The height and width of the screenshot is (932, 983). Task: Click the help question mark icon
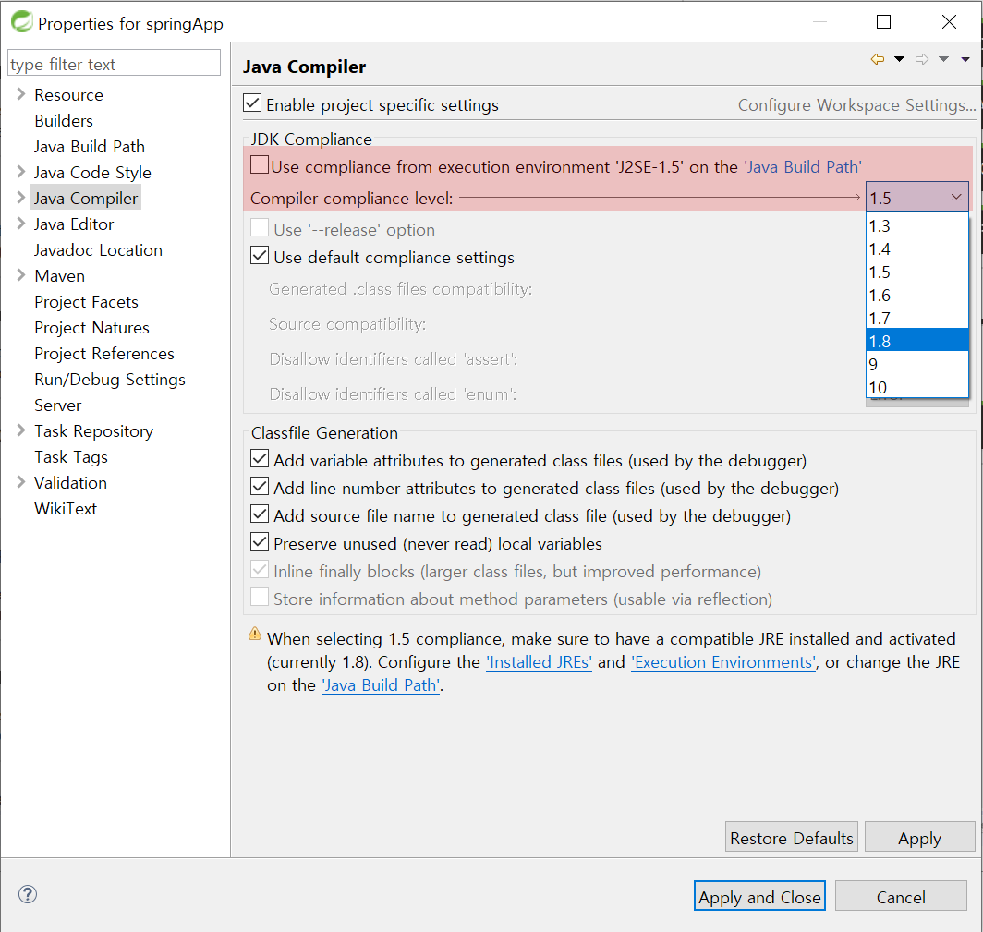coord(28,894)
